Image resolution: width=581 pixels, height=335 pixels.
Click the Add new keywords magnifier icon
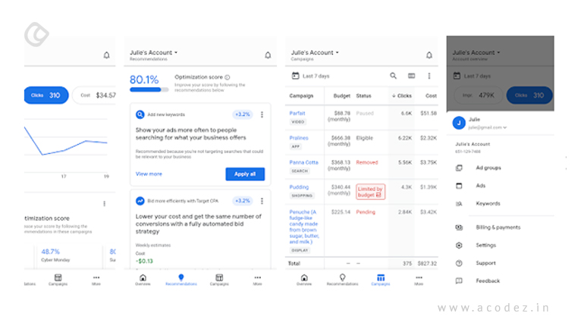coord(140,114)
